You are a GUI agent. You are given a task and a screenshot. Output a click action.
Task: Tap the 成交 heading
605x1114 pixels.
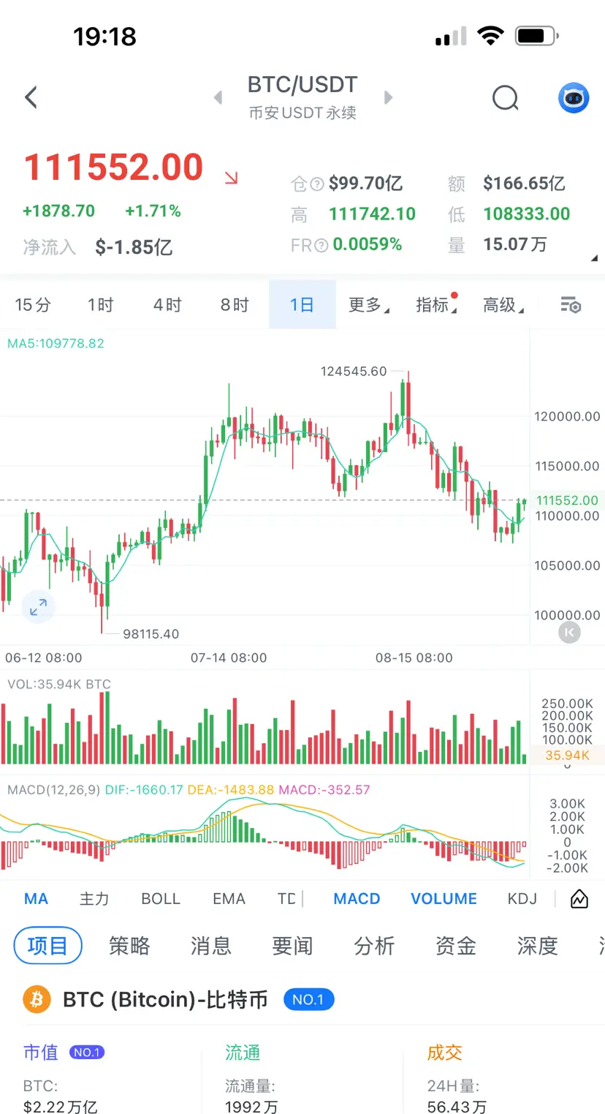tap(445, 1053)
